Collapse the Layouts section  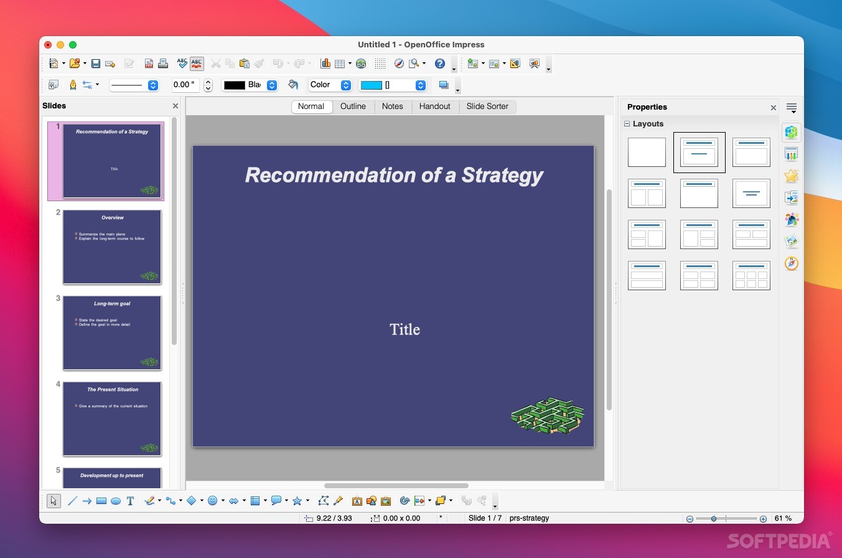coord(627,124)
